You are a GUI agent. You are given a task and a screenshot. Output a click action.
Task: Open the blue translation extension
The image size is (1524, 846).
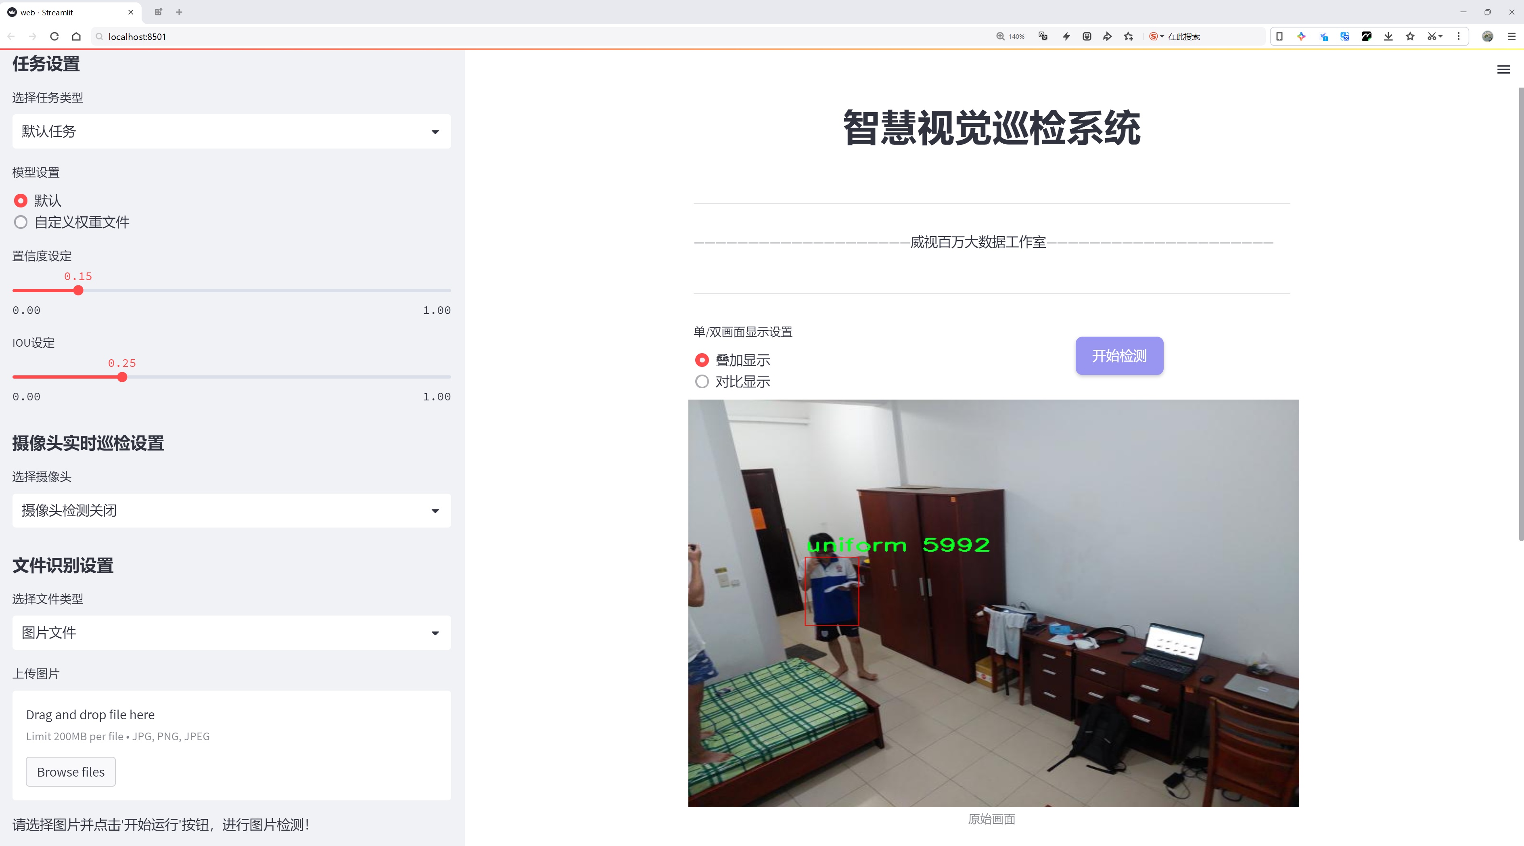point(1345,37)
